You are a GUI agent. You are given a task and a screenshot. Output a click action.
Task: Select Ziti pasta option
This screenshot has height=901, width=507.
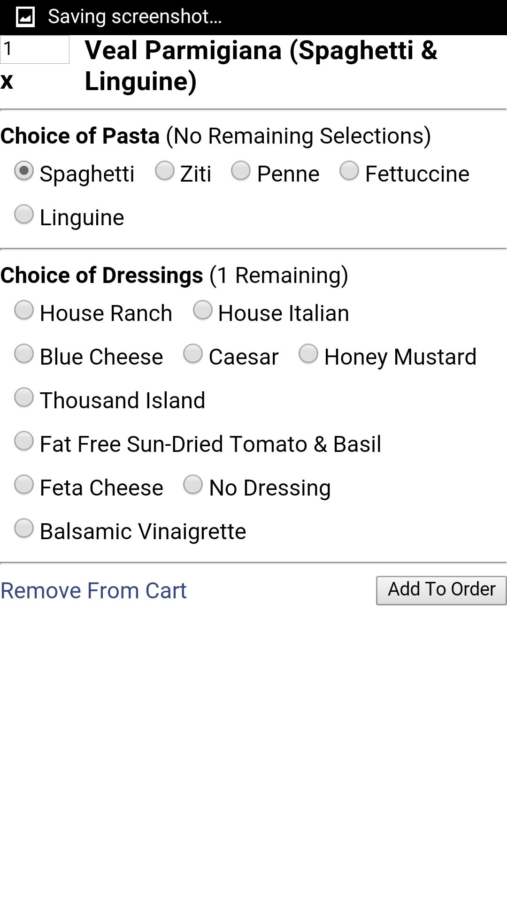[x=165, y=171]
